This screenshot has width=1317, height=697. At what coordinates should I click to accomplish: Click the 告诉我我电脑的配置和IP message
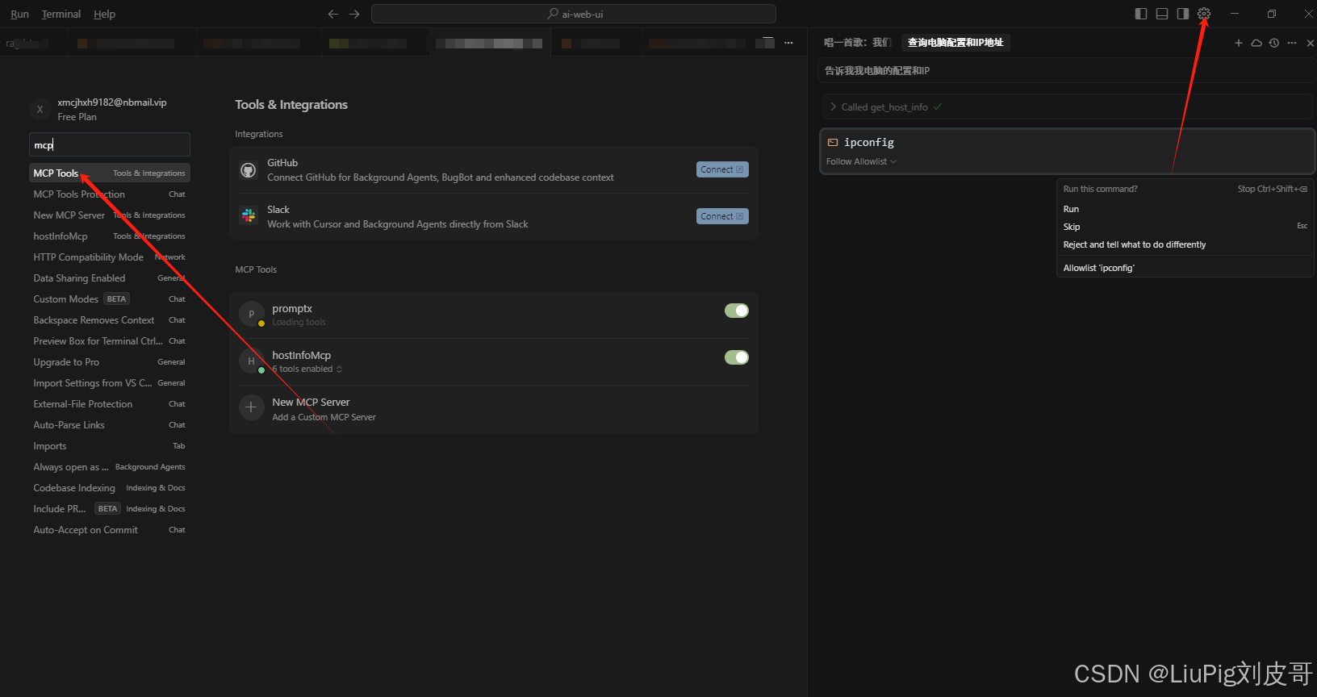(1066, 71)
